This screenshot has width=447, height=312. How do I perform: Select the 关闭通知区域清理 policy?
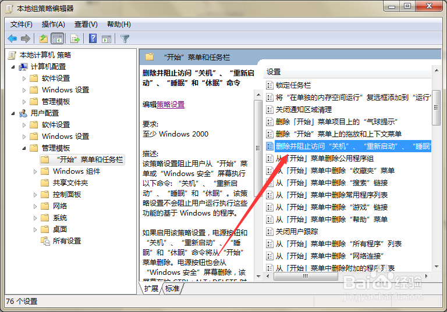click(x=304, y=110)
